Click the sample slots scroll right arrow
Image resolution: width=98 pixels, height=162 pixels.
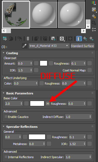(83, 31)
